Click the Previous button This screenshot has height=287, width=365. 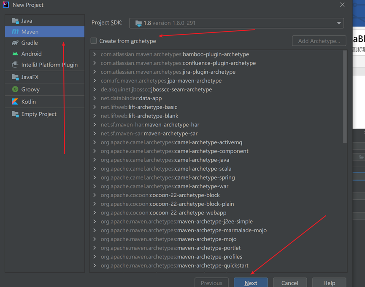pyautogui.click(x=211, y=283)
